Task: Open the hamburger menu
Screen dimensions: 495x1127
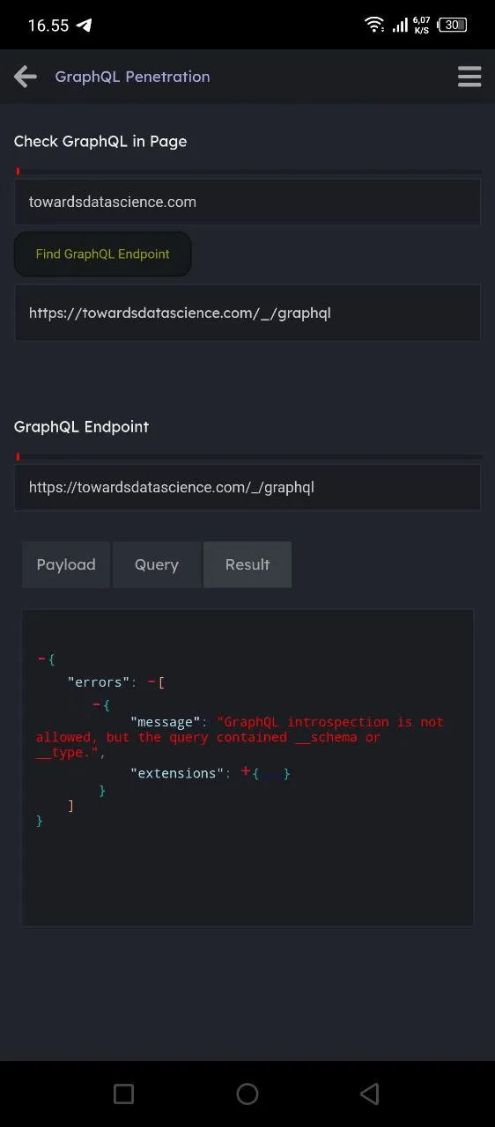Action: point(469,77)
